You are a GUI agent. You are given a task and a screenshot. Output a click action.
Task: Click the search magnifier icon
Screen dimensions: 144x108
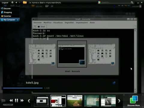[132, 2]
